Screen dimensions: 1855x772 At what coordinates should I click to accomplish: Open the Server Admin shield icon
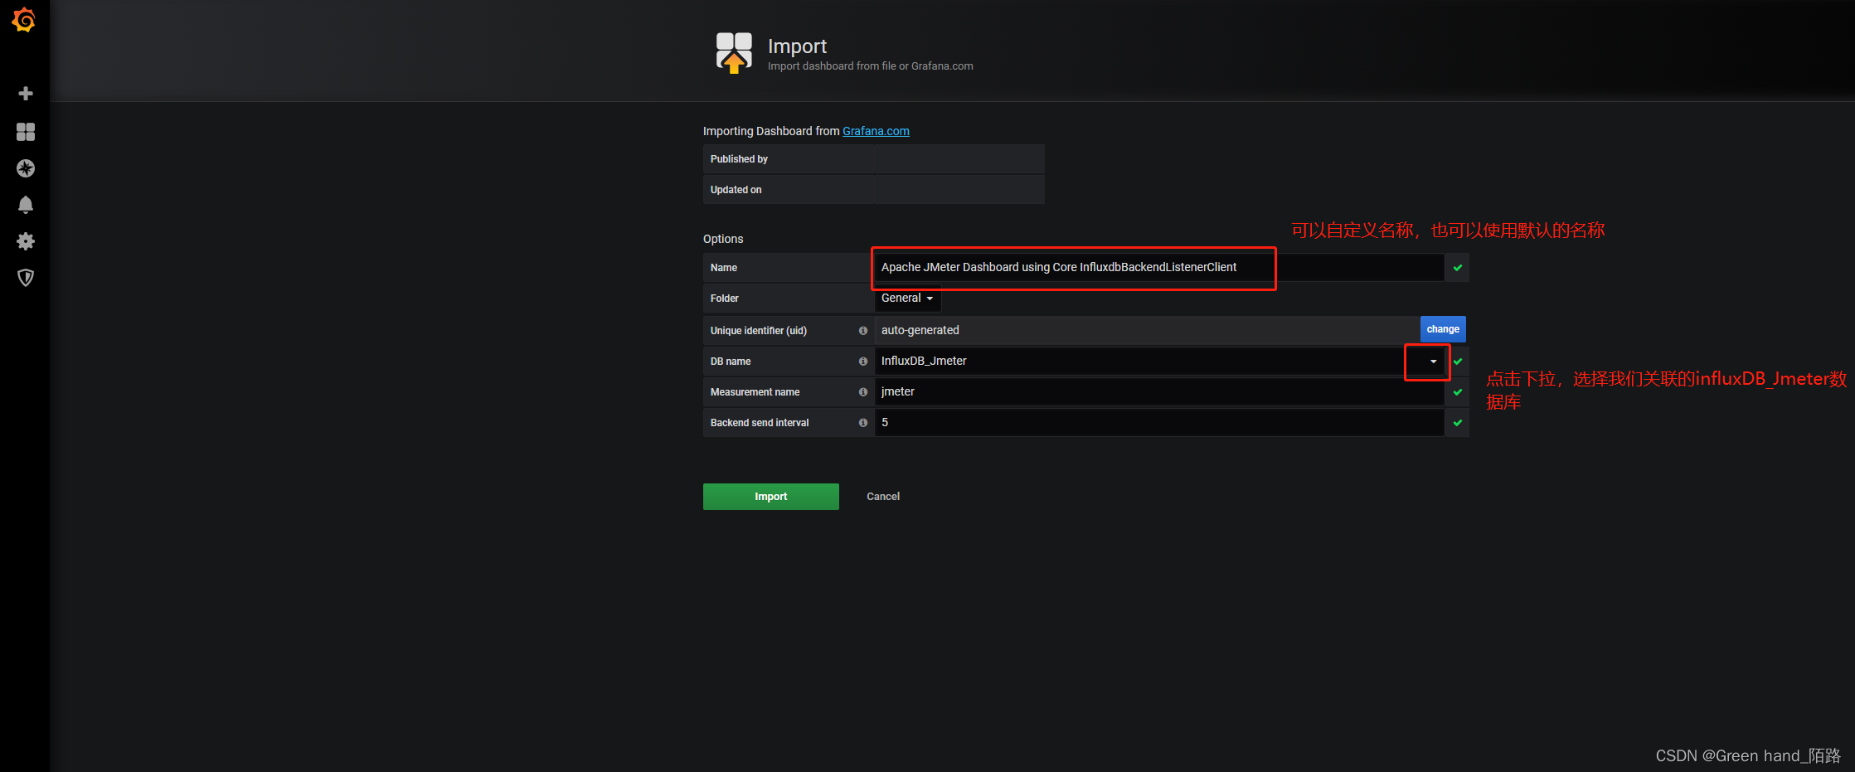[26, 278]
